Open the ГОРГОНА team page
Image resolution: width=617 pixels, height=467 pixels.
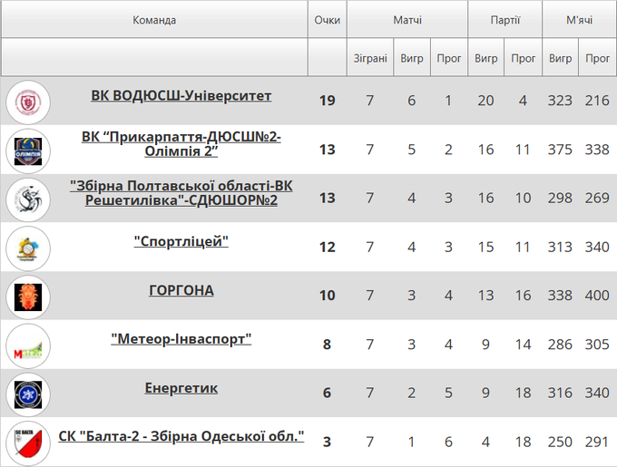181,290
